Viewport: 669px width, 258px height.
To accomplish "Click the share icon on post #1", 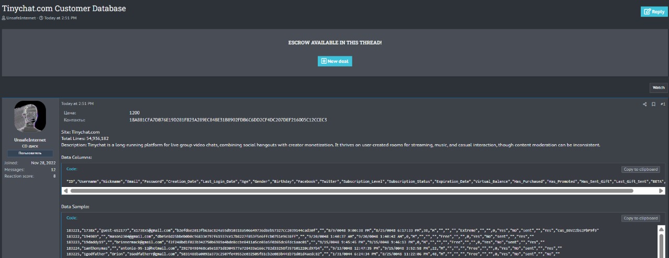I will (644, 104).
